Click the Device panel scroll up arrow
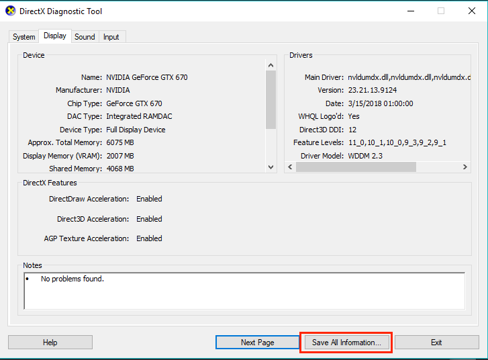 click(x=271, y=65)
